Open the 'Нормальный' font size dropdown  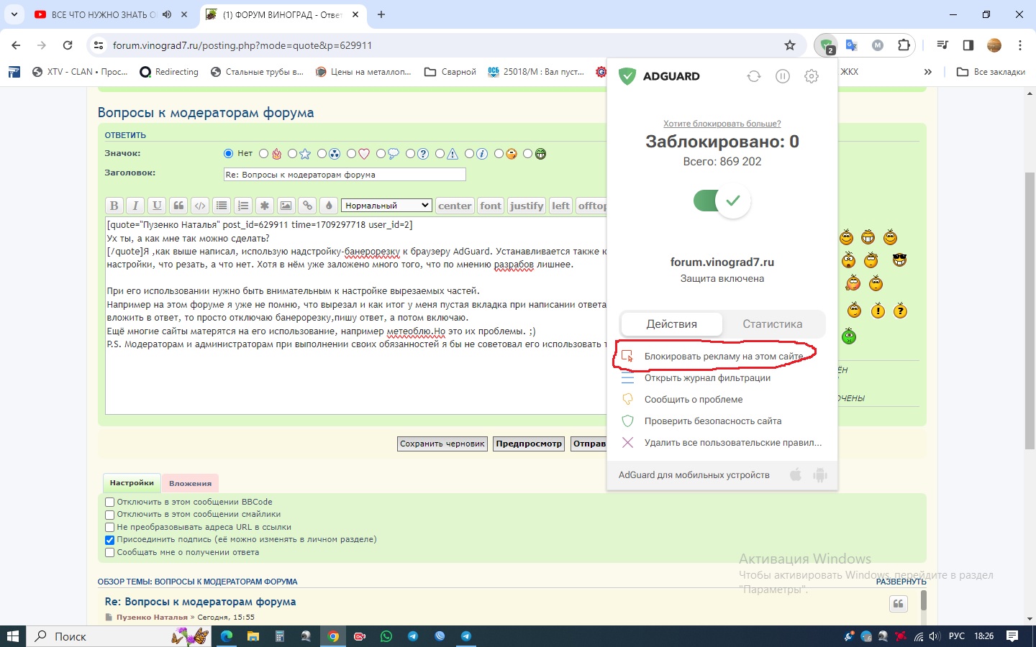(386, 206)
